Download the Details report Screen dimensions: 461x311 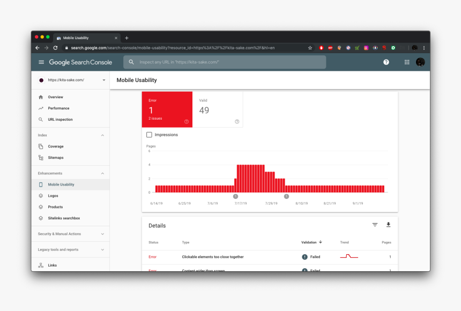tap(389, 225)
